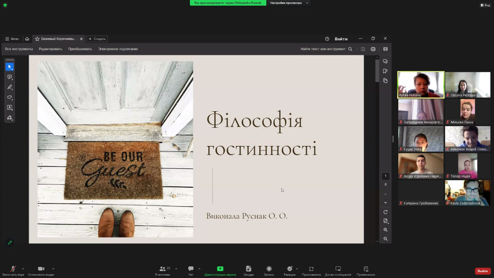Screen dimensions: 494x278
Task: Open the Редактировать menu
Action: coord(50,49)
